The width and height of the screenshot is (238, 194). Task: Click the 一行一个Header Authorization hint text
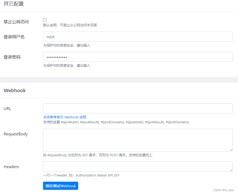(81, 175)
